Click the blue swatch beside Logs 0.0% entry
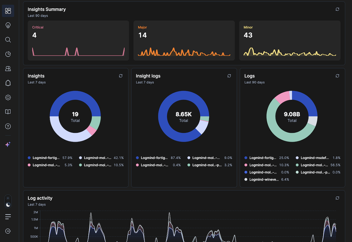The image size is (352, 242). (246, 172)
